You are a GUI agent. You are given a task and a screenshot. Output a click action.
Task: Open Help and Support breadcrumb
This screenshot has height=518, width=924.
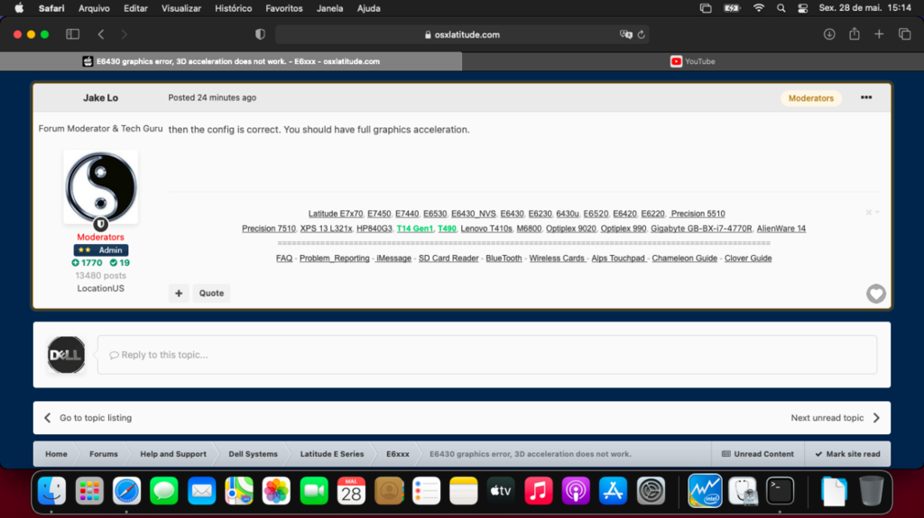coord(173,454)
